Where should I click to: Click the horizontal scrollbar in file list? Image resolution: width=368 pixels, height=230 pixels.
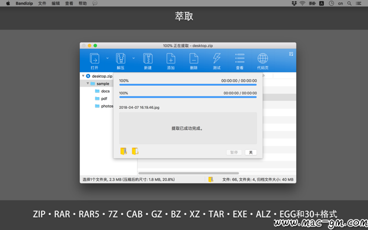click(x=189, y=173)
